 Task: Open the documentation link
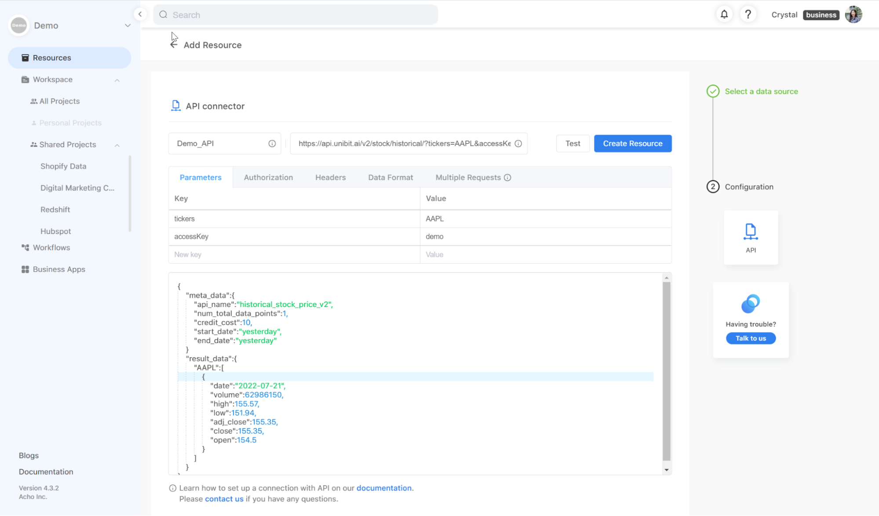click(x=384, y=488)
